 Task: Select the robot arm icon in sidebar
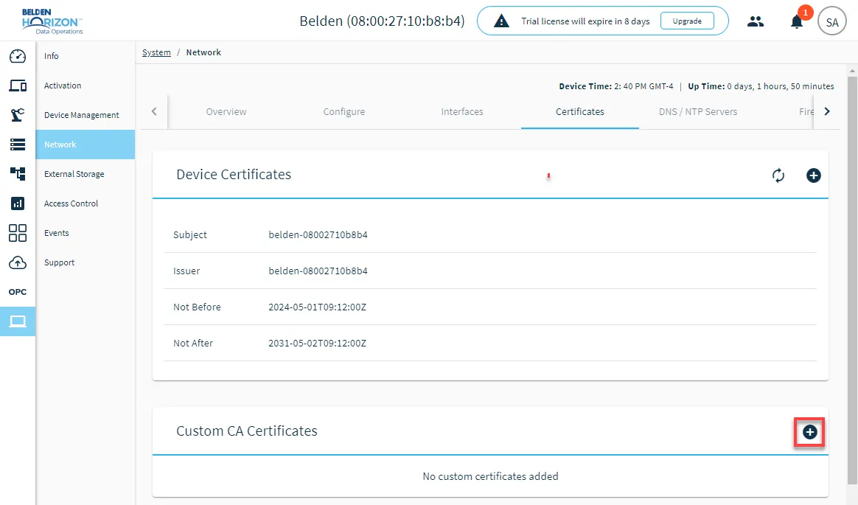(x=18, y=115)
